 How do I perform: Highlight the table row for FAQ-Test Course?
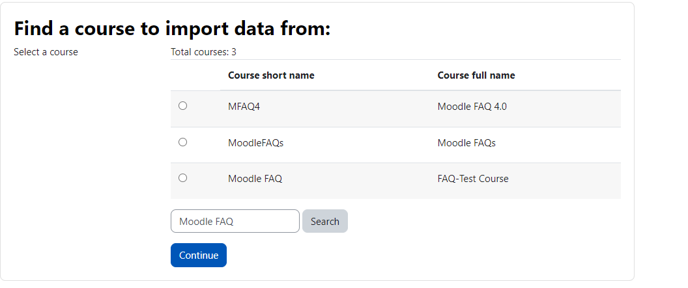pos(395,181)
